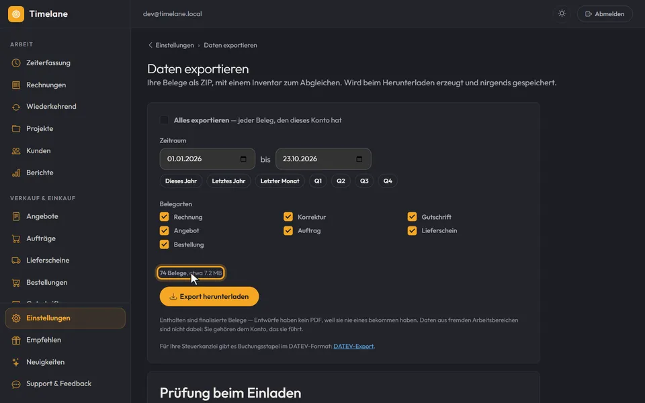
Task: Click the Support & Feedback chat icon
Action: coord(16,384)
